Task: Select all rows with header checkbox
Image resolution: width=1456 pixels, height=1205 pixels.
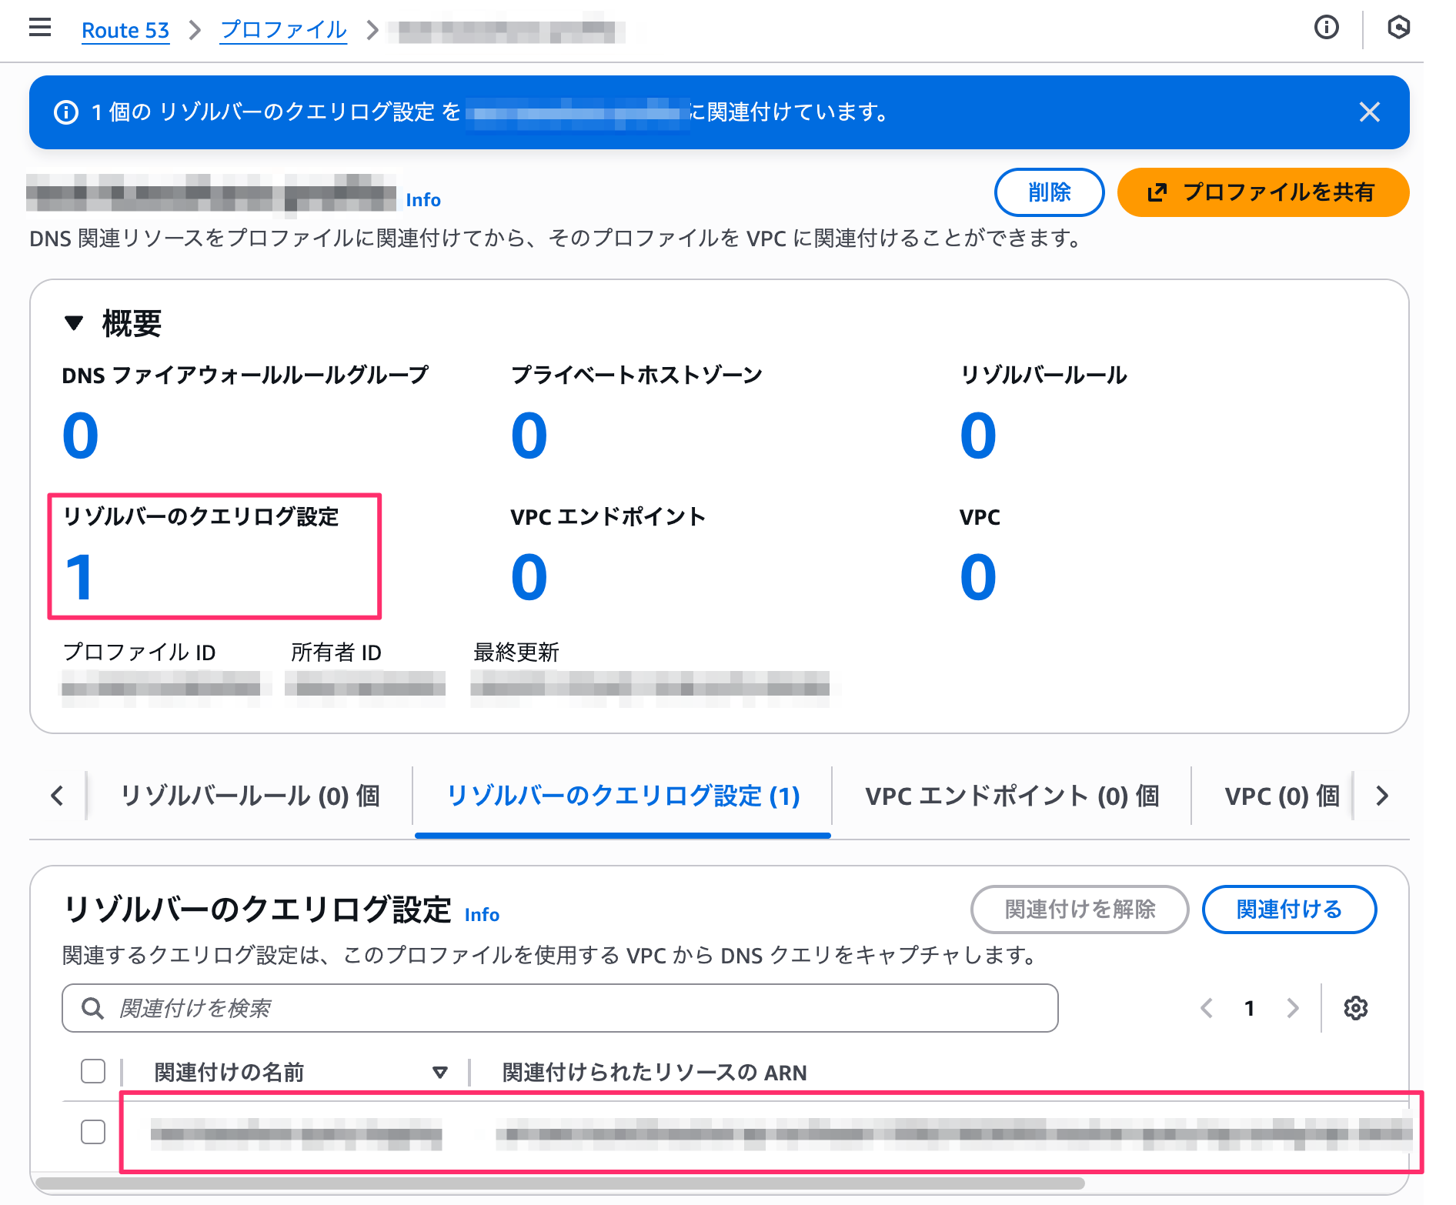Action: [x=93, y=1071]
